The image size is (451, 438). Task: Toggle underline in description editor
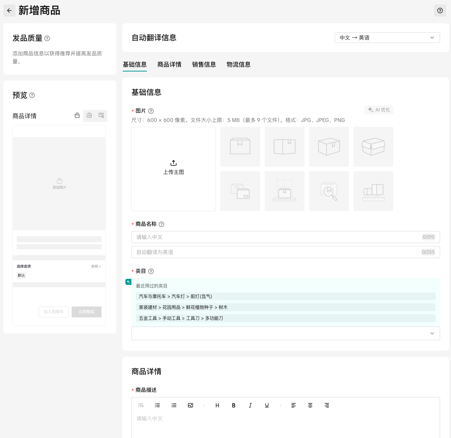tap(267, 405)
